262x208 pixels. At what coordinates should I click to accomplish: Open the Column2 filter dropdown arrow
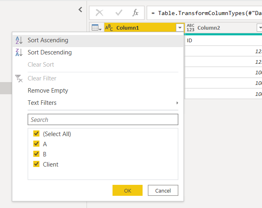(x=260, y=28)
